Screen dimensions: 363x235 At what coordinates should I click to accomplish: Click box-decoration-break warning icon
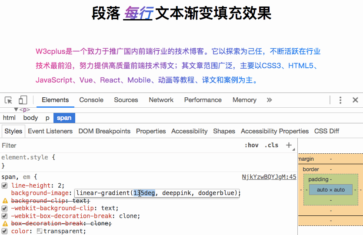[x=5, y=223]
